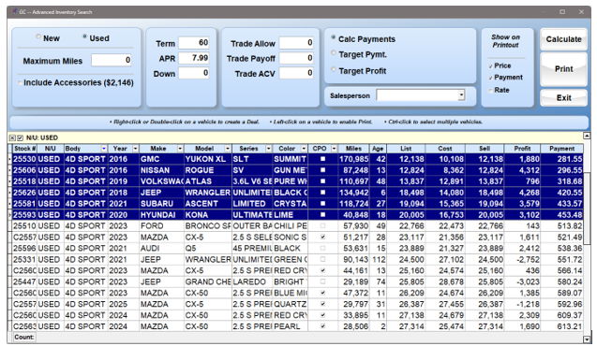
Task: Toggle CPO checkbox for Jeep Grand Cherokee Laredo row
Action: point(322,281)
